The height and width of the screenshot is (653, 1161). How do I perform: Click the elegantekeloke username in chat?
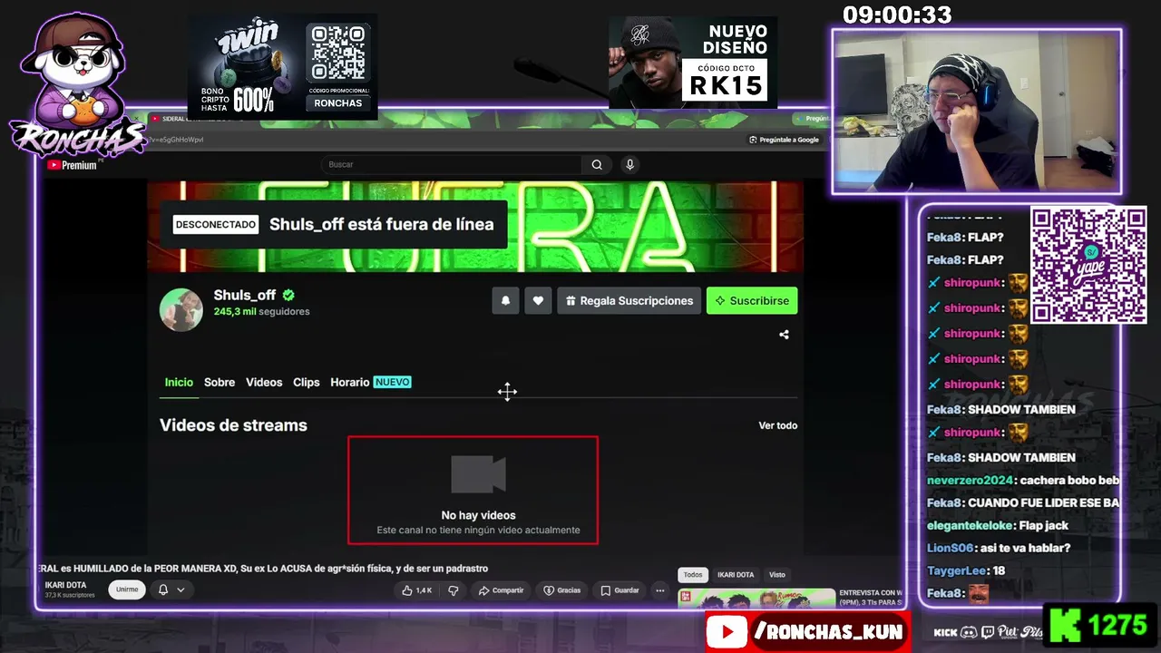[x=970, y=525]
